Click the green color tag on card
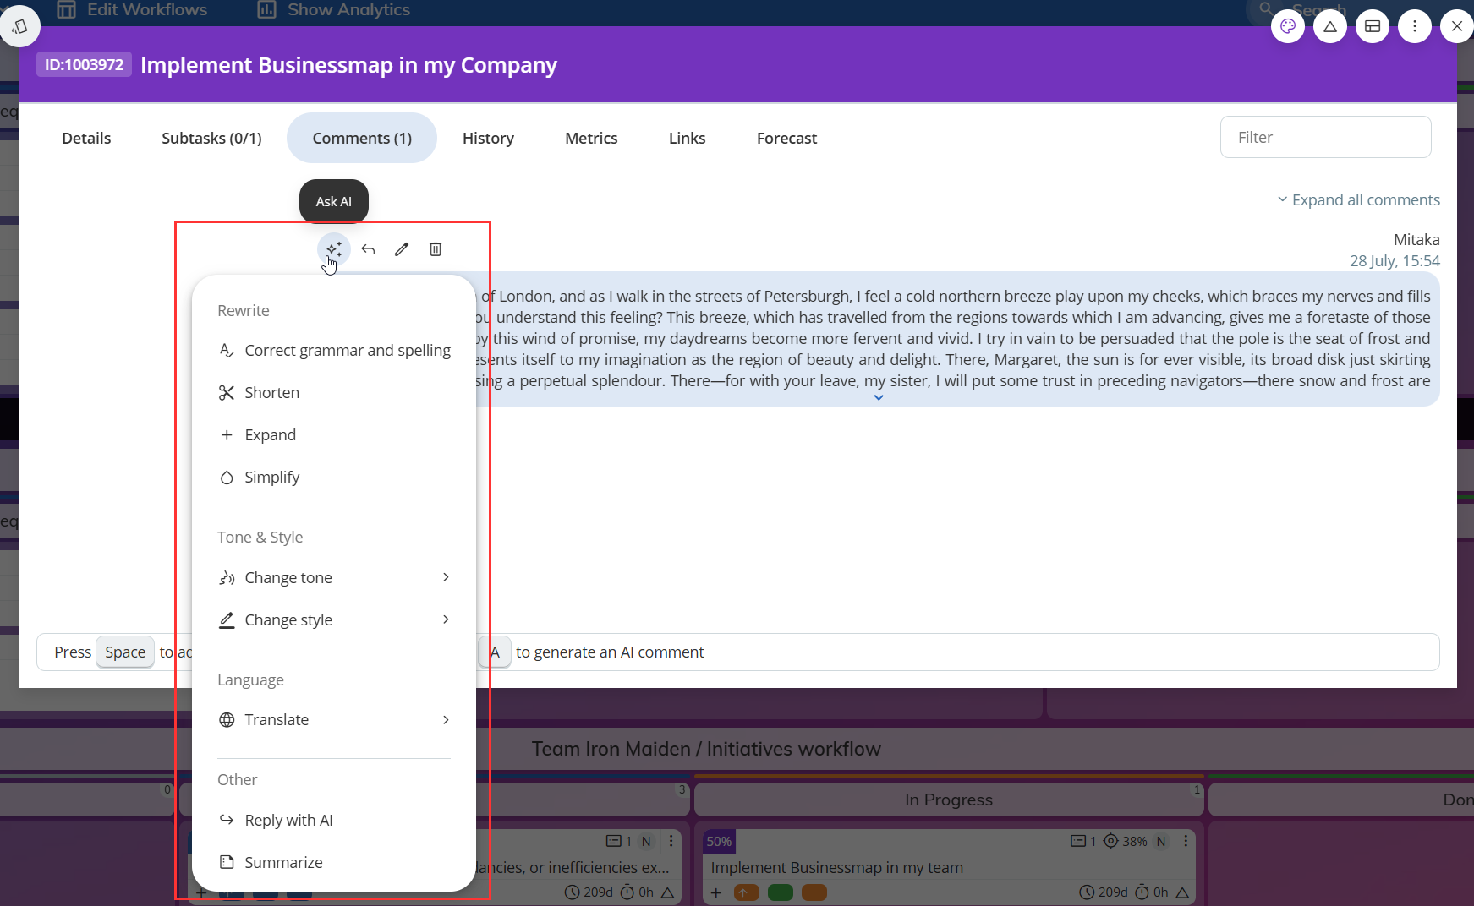The image size is (1474, 906). tap(781, 892)
